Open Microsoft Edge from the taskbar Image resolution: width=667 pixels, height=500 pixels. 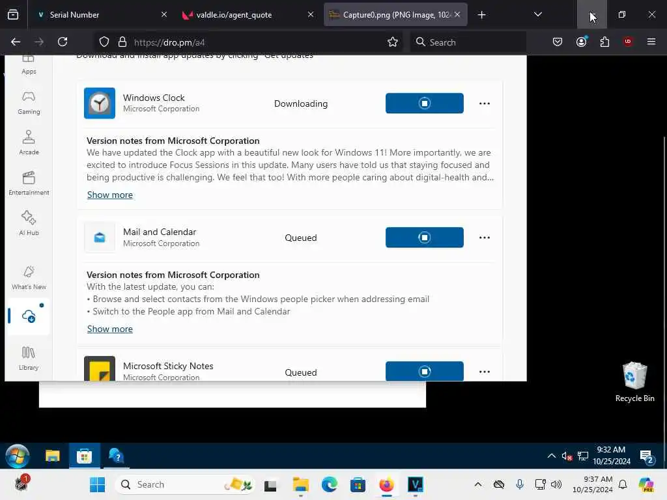329,484
